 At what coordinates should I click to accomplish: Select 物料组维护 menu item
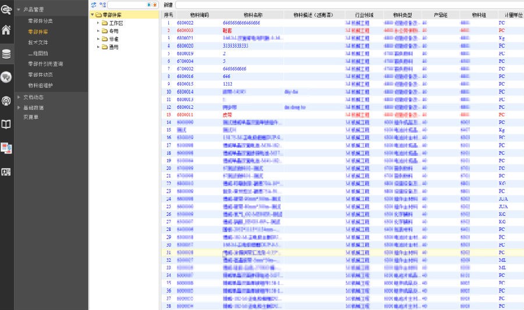pyautogui.click(x=40, y=85)
